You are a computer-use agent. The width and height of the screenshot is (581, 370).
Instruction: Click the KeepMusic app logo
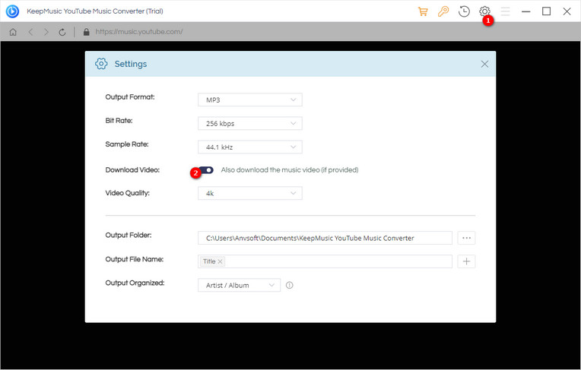point(12,11)
